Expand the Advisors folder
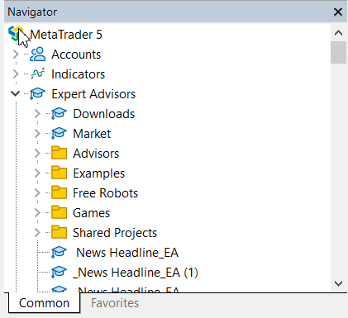 [x=37, y=154]
